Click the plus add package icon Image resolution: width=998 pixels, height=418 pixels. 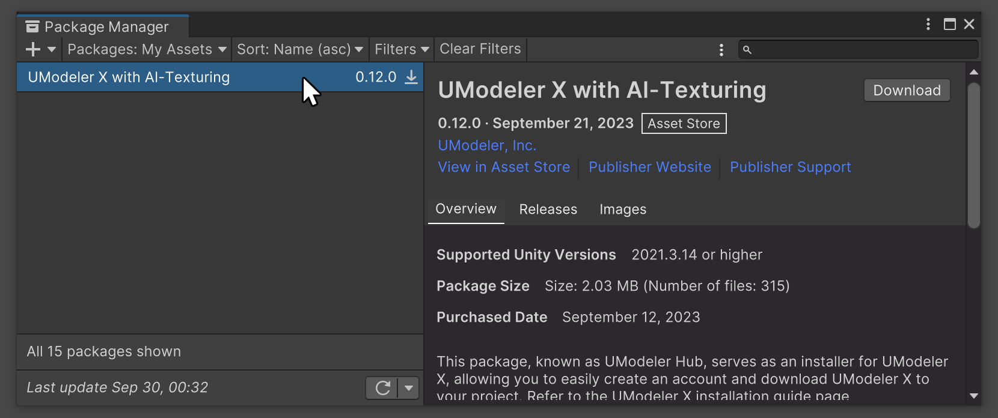(33, 49)
